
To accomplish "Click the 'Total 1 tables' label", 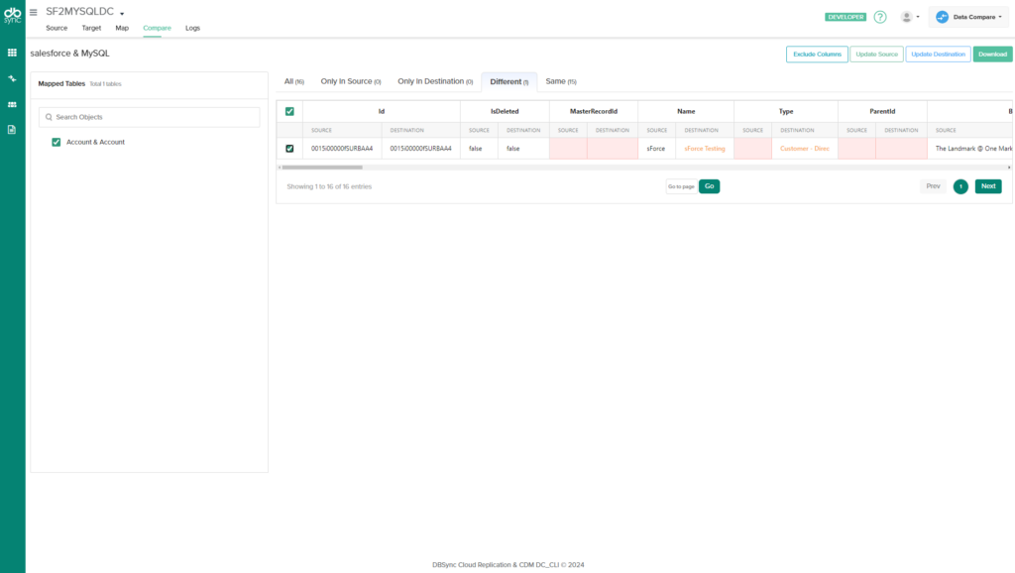I will pos(105,84).
